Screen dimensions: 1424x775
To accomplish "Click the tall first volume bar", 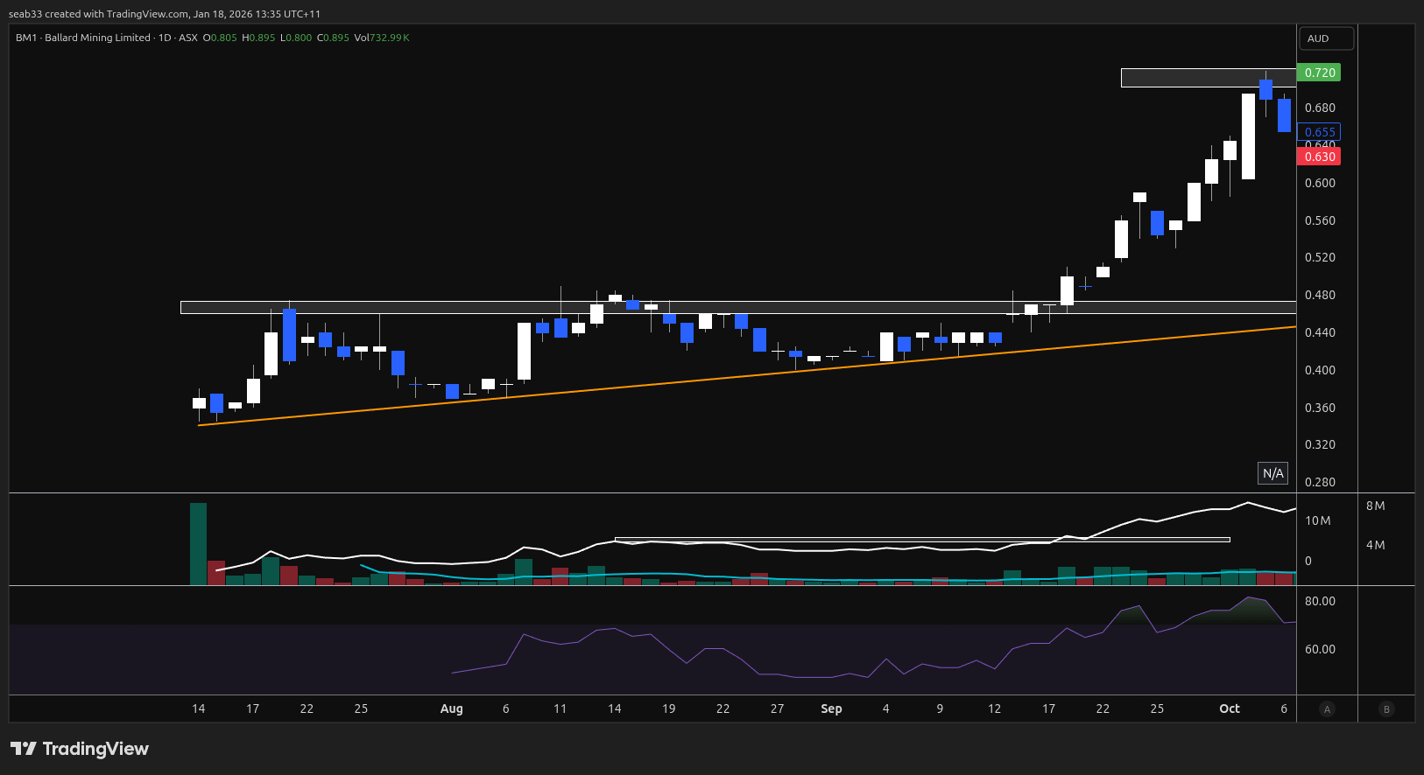I will click(198, 542).
